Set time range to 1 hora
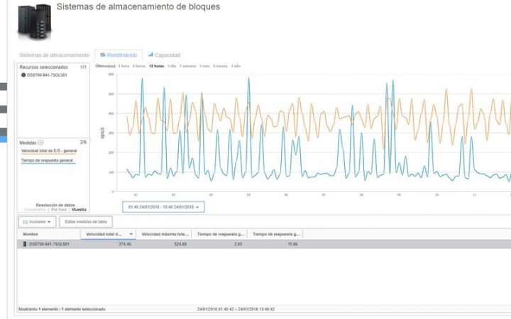Viewport: 511px width, 319px height. (123, 66)
